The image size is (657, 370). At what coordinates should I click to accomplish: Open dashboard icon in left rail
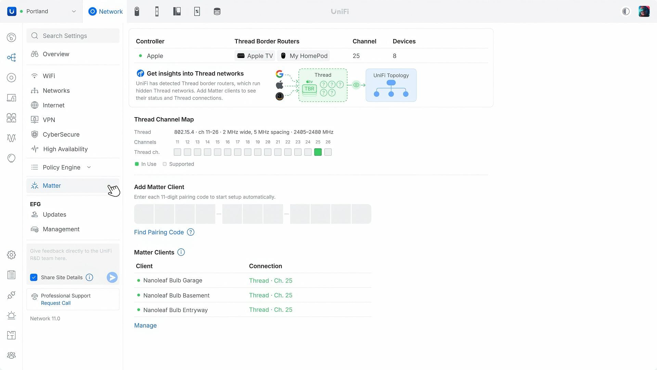pyautogui.click(x=11, y=37)
